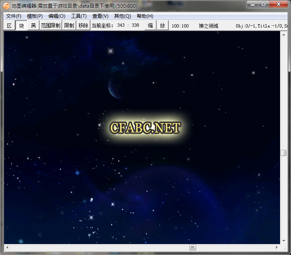Viewport: 291px width, 255px height.
Task: Select the 区 toolbar button
Action: pyautogui.click(x=9, y=25)
